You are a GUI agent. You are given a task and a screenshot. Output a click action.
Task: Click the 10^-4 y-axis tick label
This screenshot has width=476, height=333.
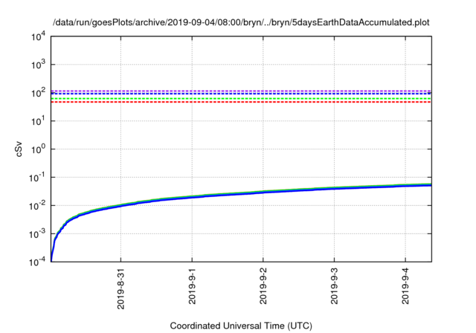[x=36, y=262]
